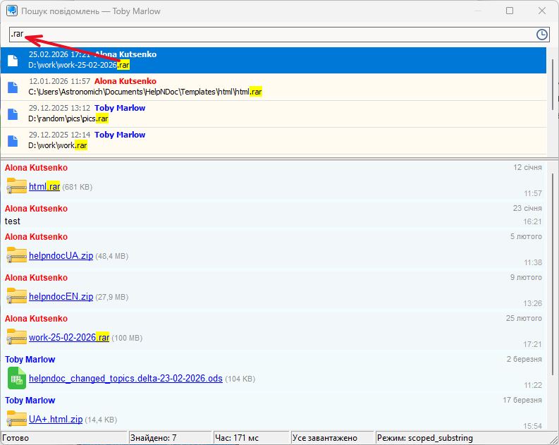Click the messenger app icon in title bar
The height and width of the screenshot is (445, 559).
(x=12, y=11)
